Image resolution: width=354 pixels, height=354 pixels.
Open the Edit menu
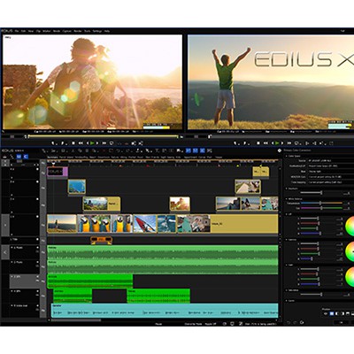[24, 31]
